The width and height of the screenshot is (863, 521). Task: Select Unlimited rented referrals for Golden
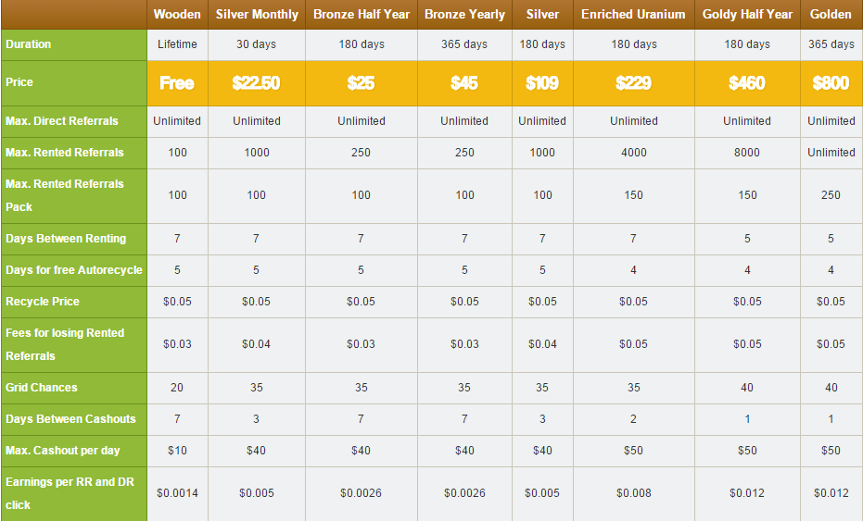pyautogui.click(x=831, y=153)
